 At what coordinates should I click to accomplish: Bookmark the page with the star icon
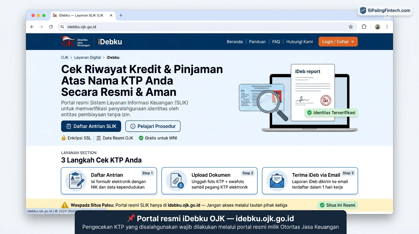click(x=350, y=27)
